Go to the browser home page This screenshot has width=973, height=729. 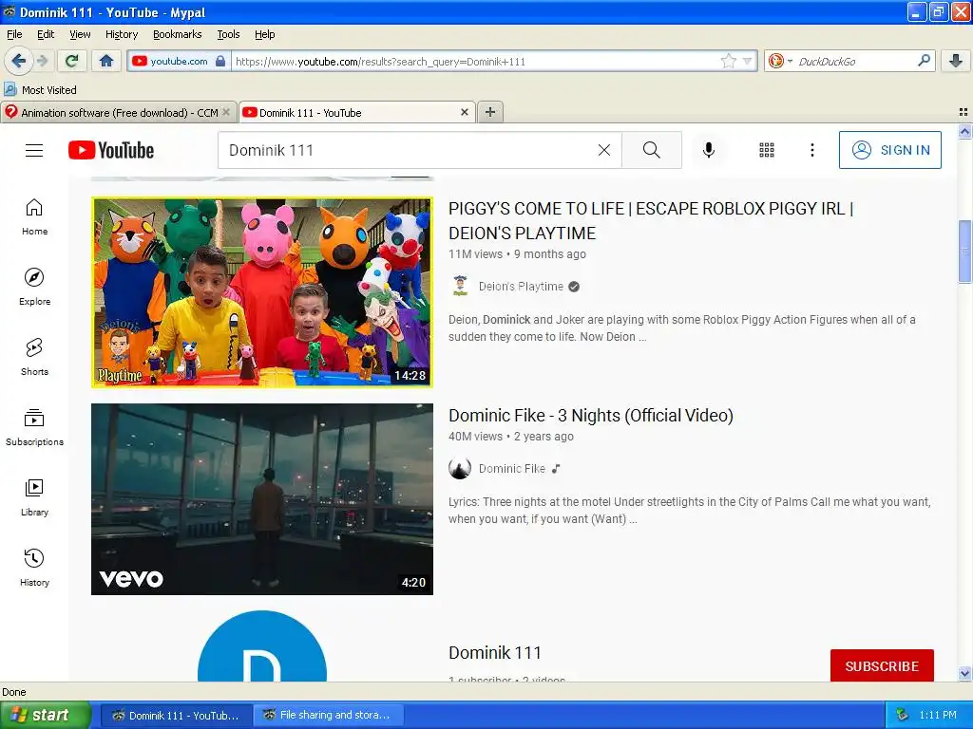click(x=106, y=61)
